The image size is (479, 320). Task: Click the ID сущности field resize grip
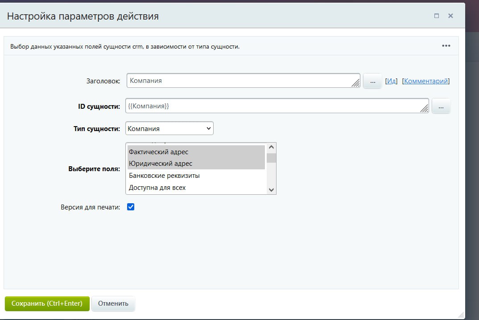pyautogui.click(x=425, y=108)
